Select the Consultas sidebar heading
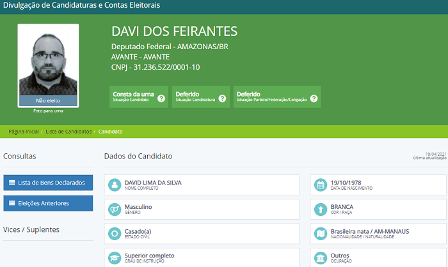Image resolution: width=448 pixels, height=267 pixels. click(20, 156)
